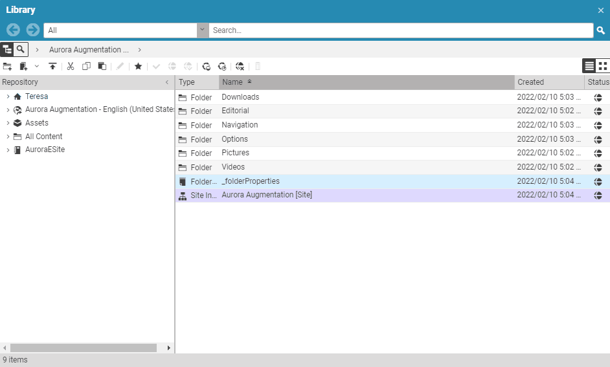Click the upload arrow toolbar icon
610x367 pixels.
pos(52,66)
